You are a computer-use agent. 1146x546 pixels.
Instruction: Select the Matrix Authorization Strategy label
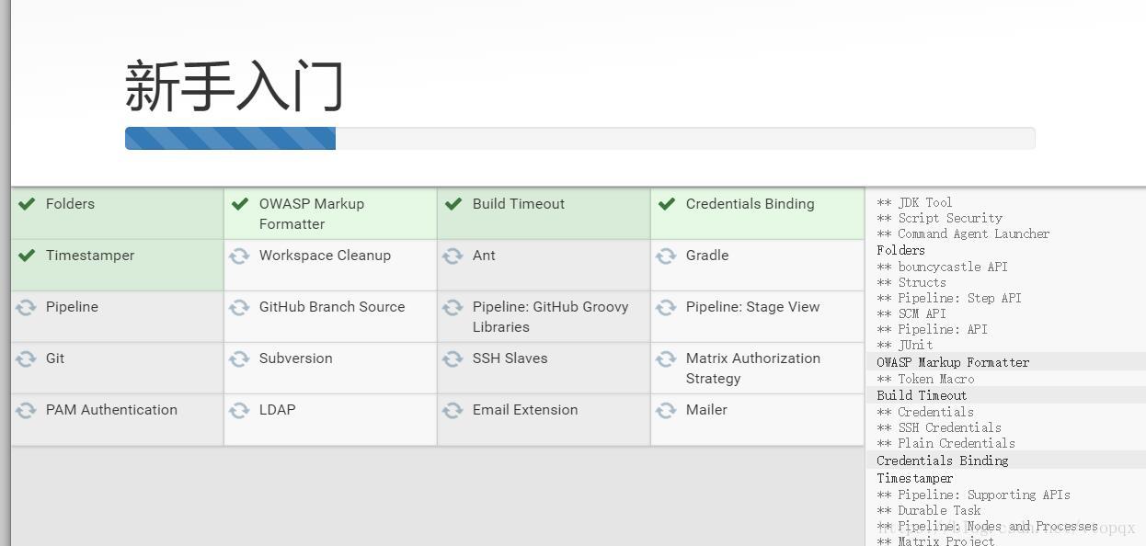753,369
